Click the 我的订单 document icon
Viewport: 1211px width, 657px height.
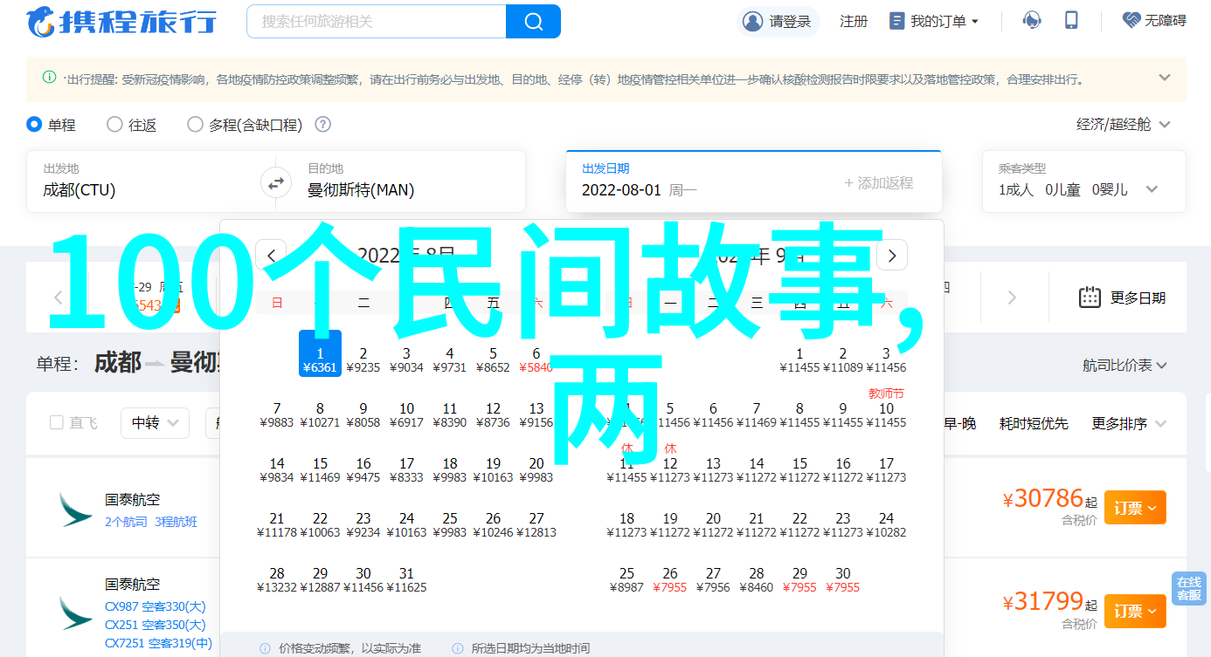pyautogui.click(x=896, y=21)
